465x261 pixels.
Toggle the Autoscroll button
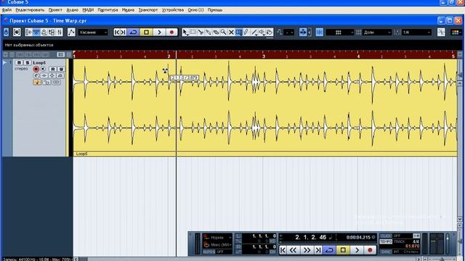[303, 32]
